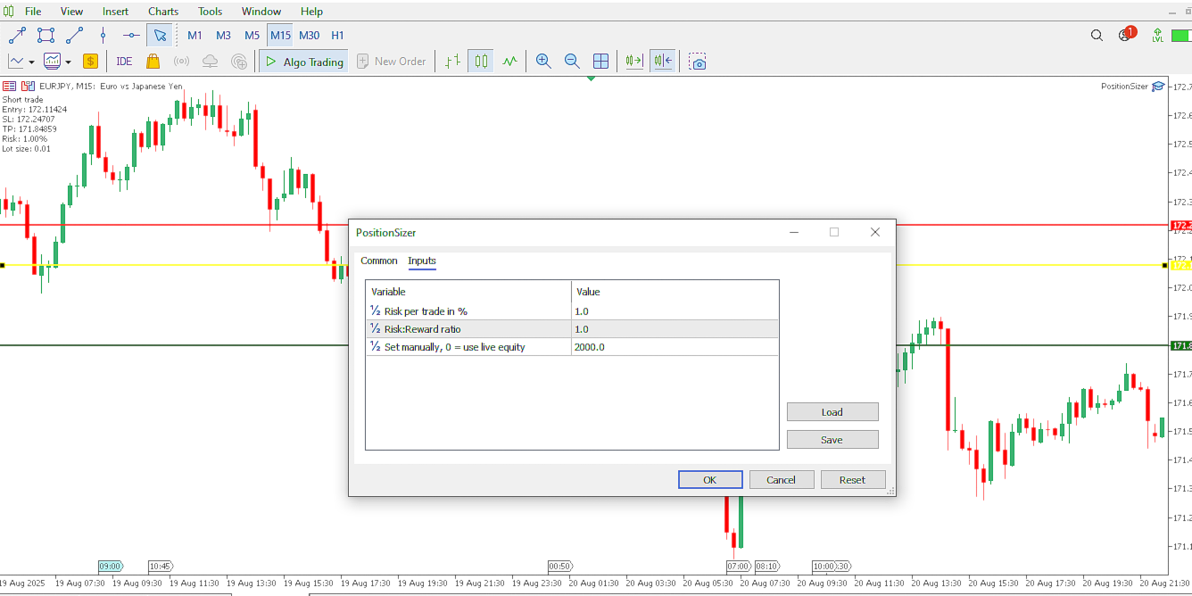Select the trendline drawing tool

17,36
